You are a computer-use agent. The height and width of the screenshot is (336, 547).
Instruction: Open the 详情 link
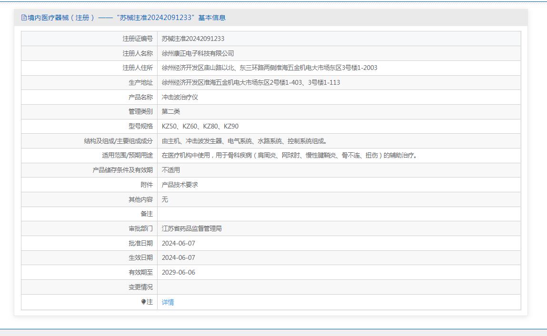coord(168,302)
